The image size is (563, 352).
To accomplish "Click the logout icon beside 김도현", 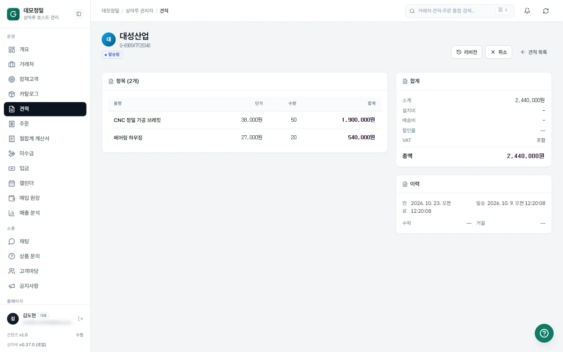I will coord(81,319).
